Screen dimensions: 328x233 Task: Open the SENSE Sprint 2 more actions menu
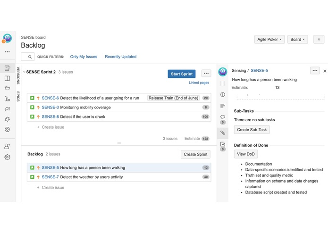pyautogui.click(x=206, y=74)
